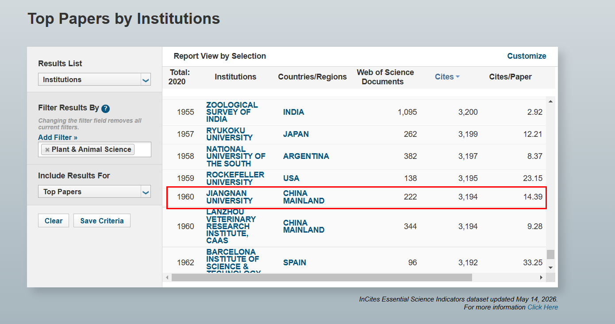Open Barcelona Institute of Science & Technology link

coord(233,263)
